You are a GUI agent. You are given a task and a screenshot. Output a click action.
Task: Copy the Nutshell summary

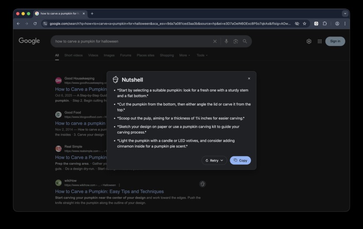point(240,160)
